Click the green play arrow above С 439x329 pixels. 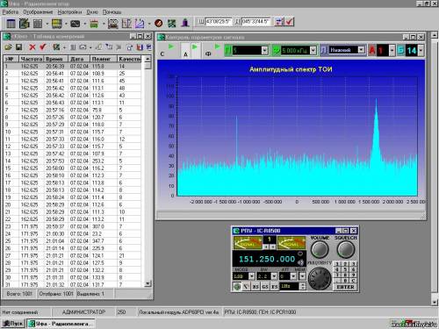171,46
